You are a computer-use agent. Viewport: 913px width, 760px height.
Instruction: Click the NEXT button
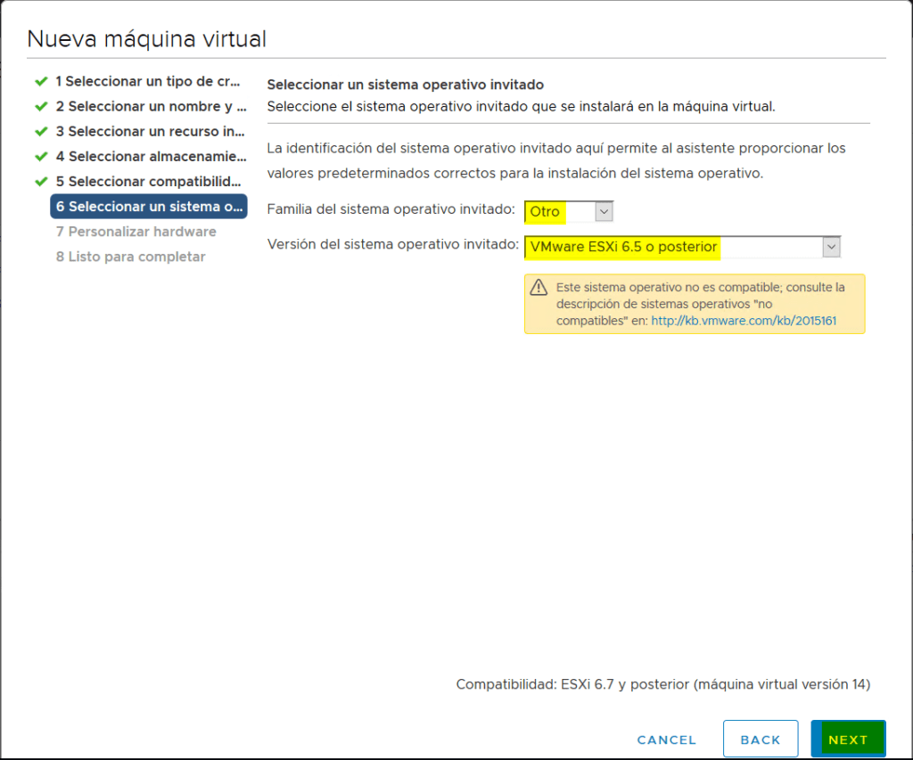pyautogui.click(x=848, y=739)
